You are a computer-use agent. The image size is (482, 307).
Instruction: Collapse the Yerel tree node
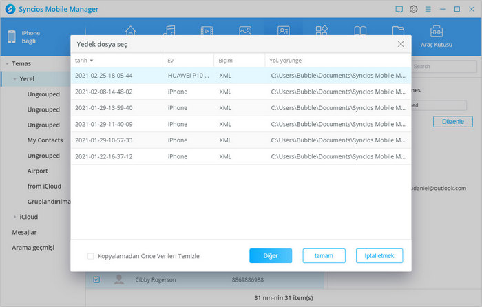[x=14, y=79]
